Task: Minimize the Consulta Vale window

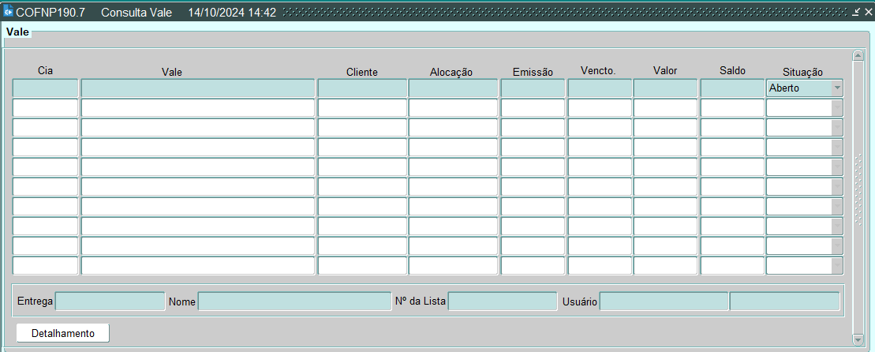Action: tap(856, 13)
